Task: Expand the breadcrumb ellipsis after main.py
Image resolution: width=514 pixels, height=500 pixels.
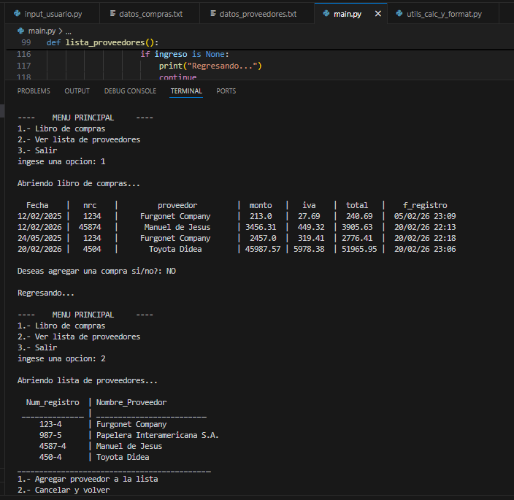Action: coord(69,31)
